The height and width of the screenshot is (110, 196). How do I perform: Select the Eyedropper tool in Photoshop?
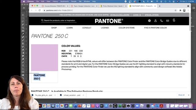point(23,34)
